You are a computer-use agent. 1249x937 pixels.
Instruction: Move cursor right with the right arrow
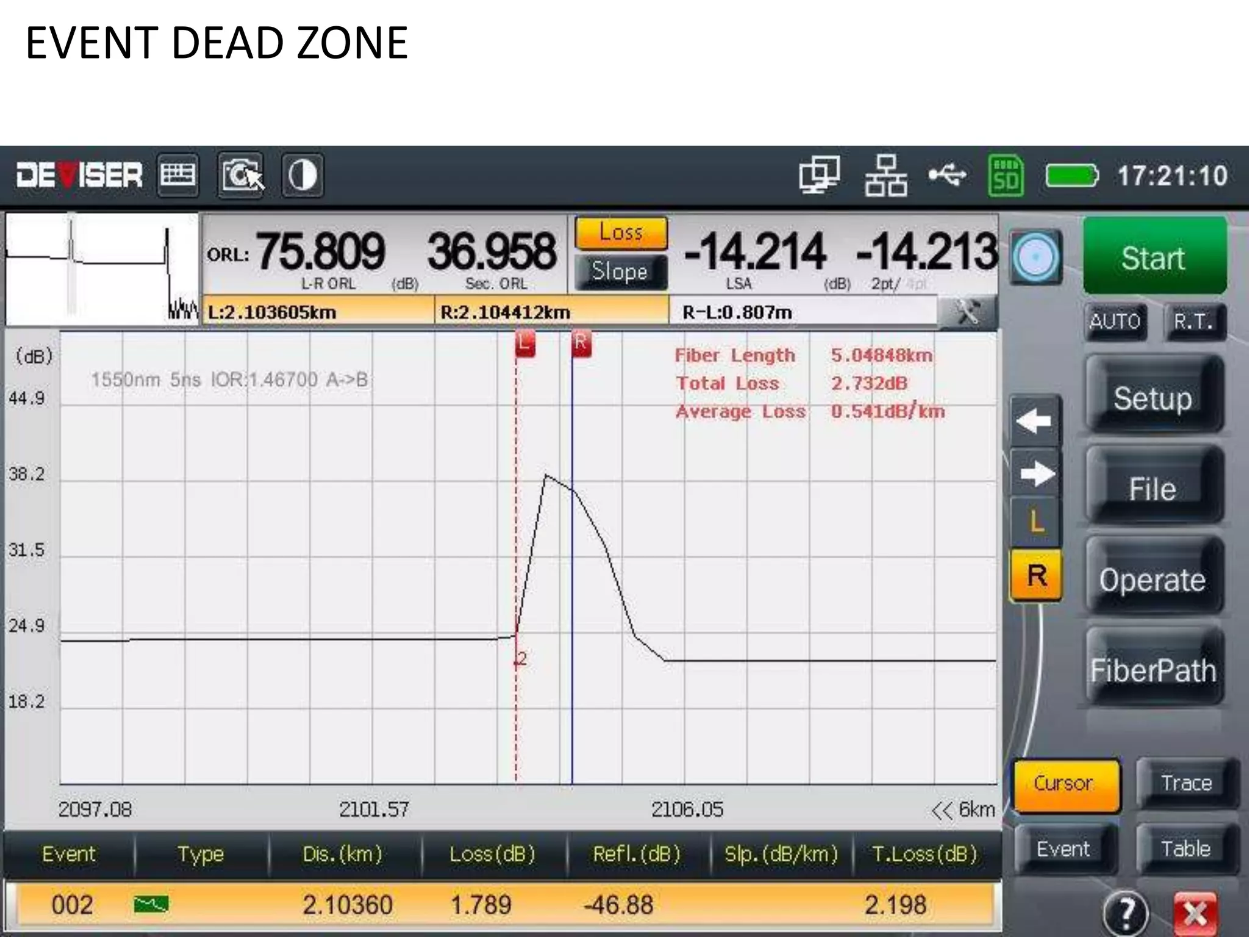pyautogui.click(x=1036, y=474)
